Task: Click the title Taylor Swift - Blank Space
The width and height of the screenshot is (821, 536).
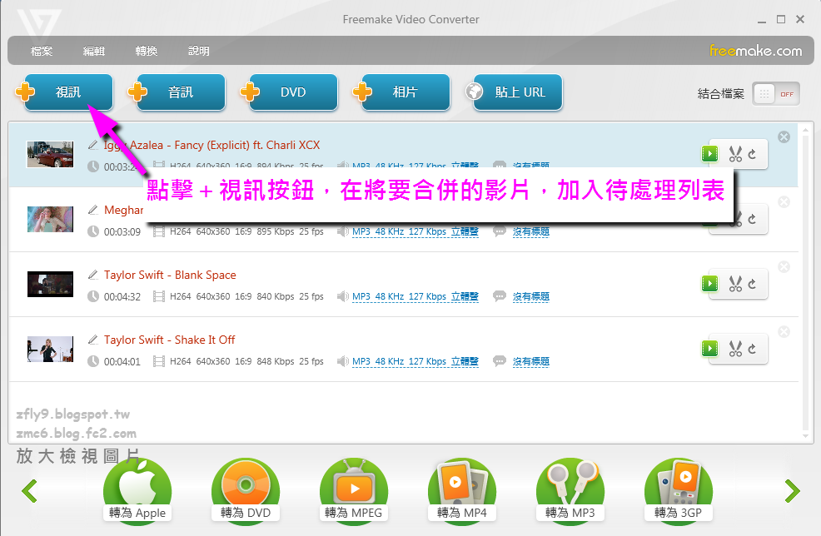Action: (170, 275)
